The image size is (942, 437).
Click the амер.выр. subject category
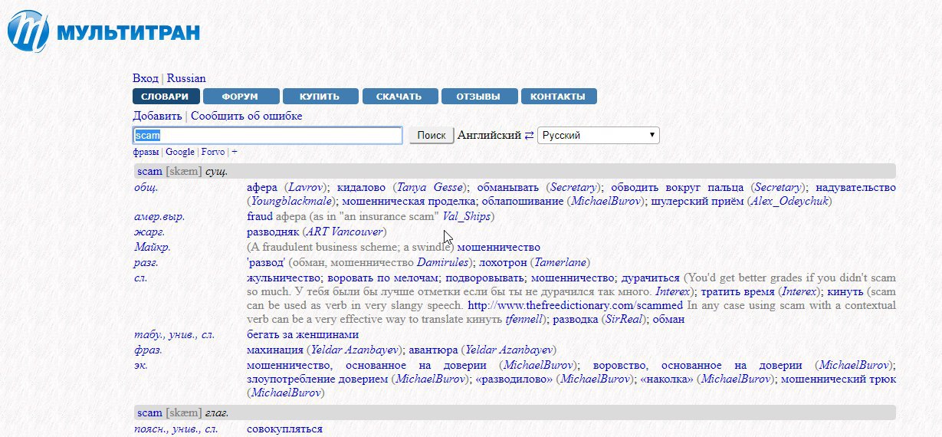coord(159,217)
